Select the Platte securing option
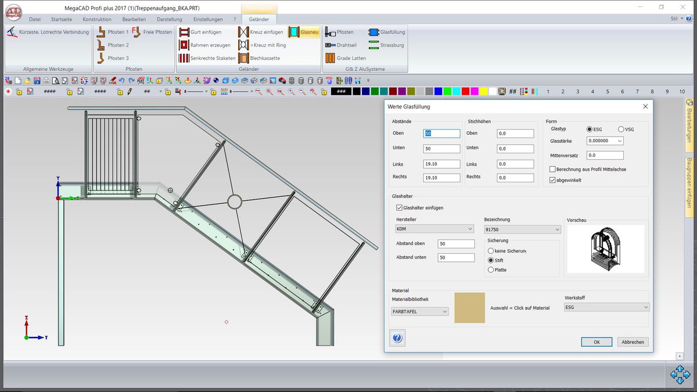Viewport: 697px width, 392px height. click(x=491, y=269)
